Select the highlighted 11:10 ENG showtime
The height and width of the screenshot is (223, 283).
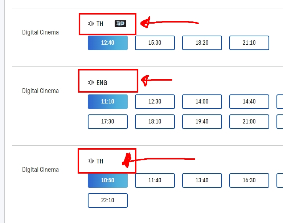(x=108, y=102)
